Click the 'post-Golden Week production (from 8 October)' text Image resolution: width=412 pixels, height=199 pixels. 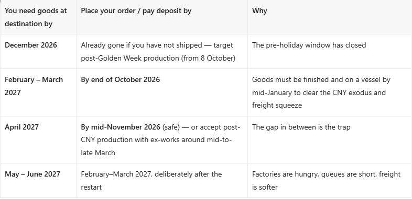pyautogui.click(x=158, y=58)
